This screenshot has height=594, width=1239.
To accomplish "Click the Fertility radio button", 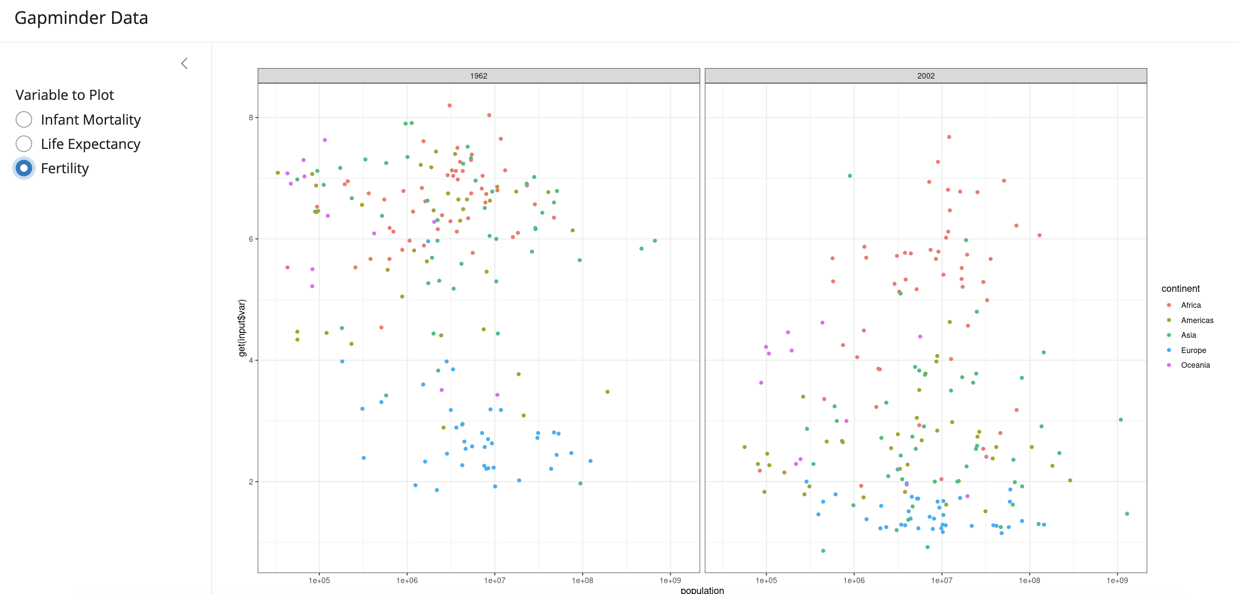I will [24, 168].
